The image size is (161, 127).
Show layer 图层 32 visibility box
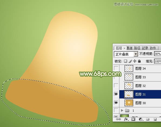coord(116,85)
